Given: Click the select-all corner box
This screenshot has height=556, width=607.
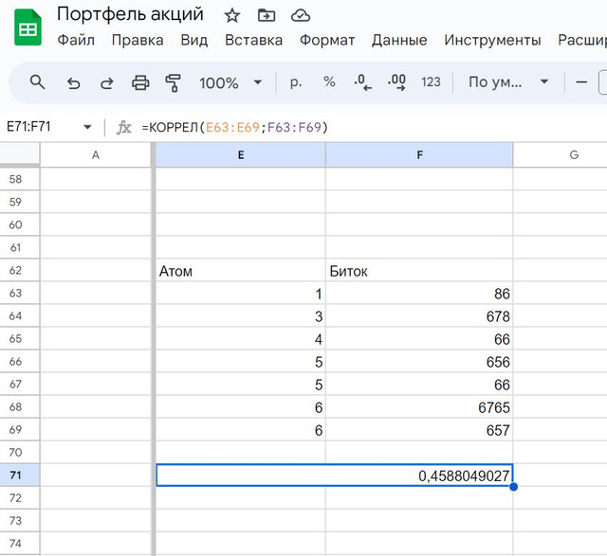Looking at the screenshot, I should coord(19,154).
